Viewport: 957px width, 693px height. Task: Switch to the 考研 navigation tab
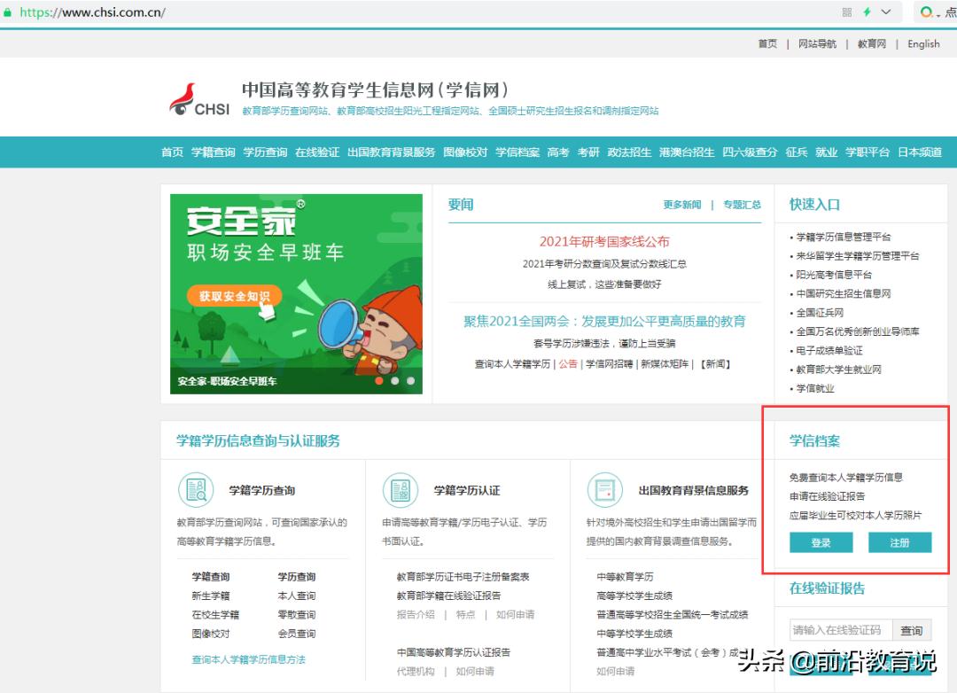[590, 152]
